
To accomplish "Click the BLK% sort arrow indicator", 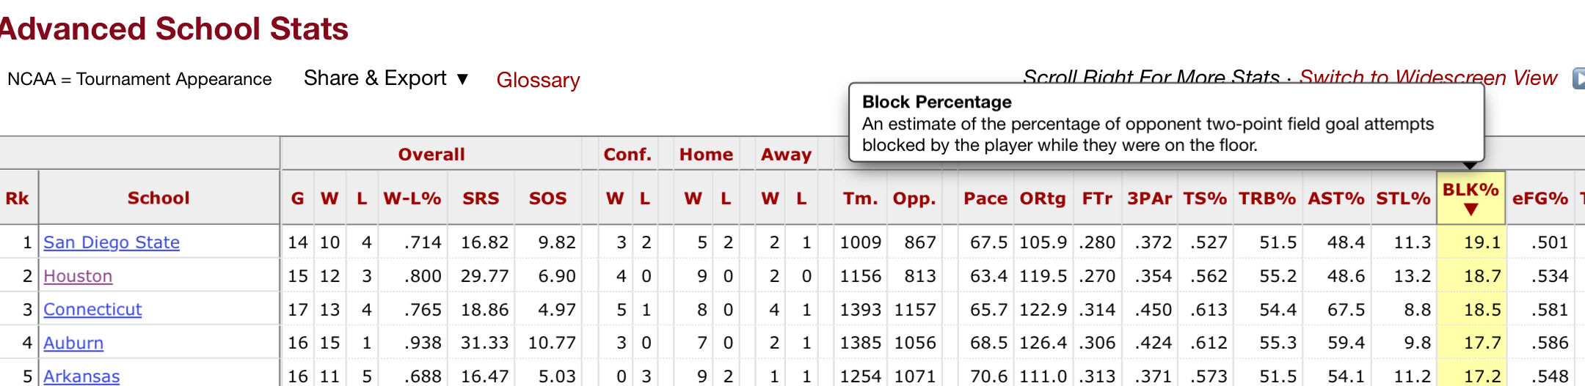I will pos(1471,210).
